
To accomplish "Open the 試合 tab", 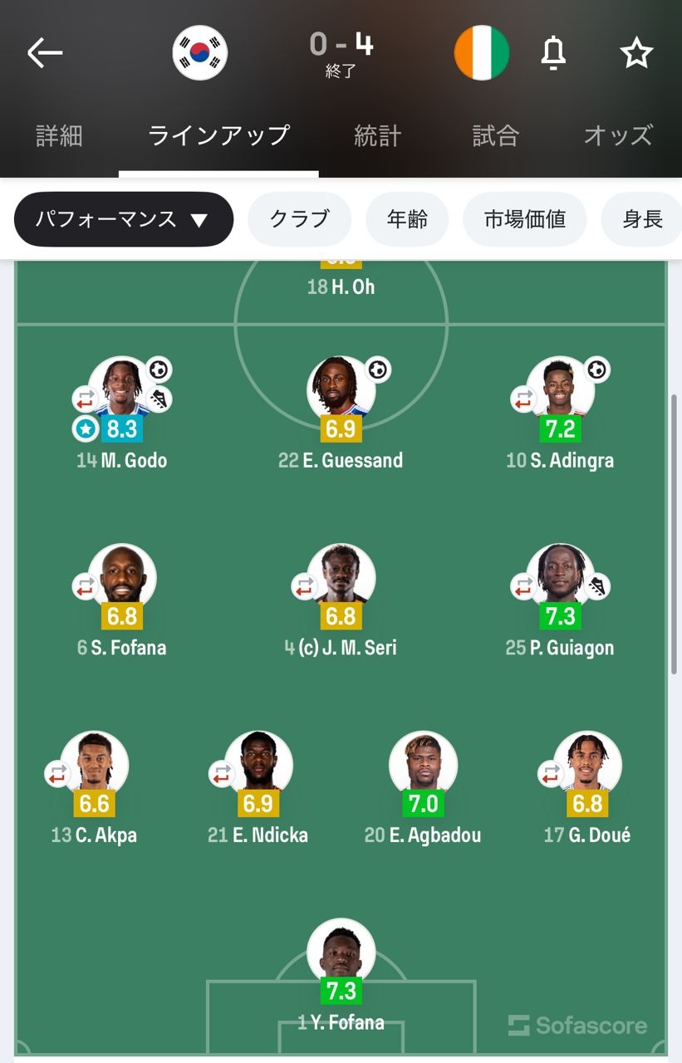I will [495, 135].
